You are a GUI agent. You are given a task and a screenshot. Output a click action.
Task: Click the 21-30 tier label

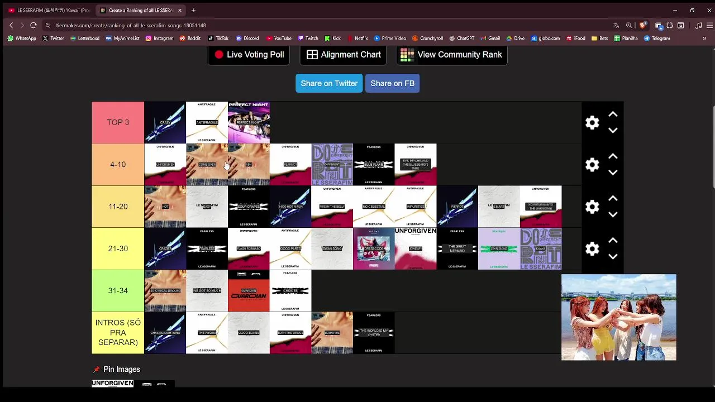coord(118,248)
